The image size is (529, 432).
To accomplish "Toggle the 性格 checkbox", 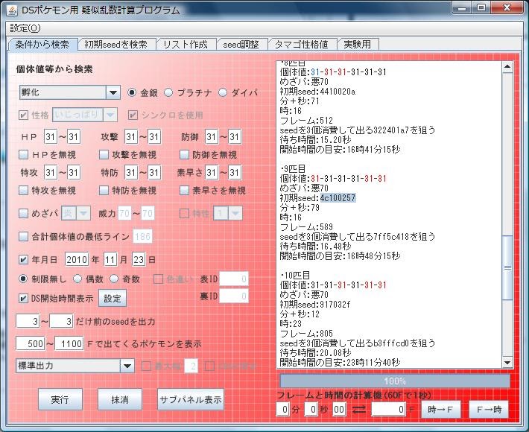I will 23,115.
